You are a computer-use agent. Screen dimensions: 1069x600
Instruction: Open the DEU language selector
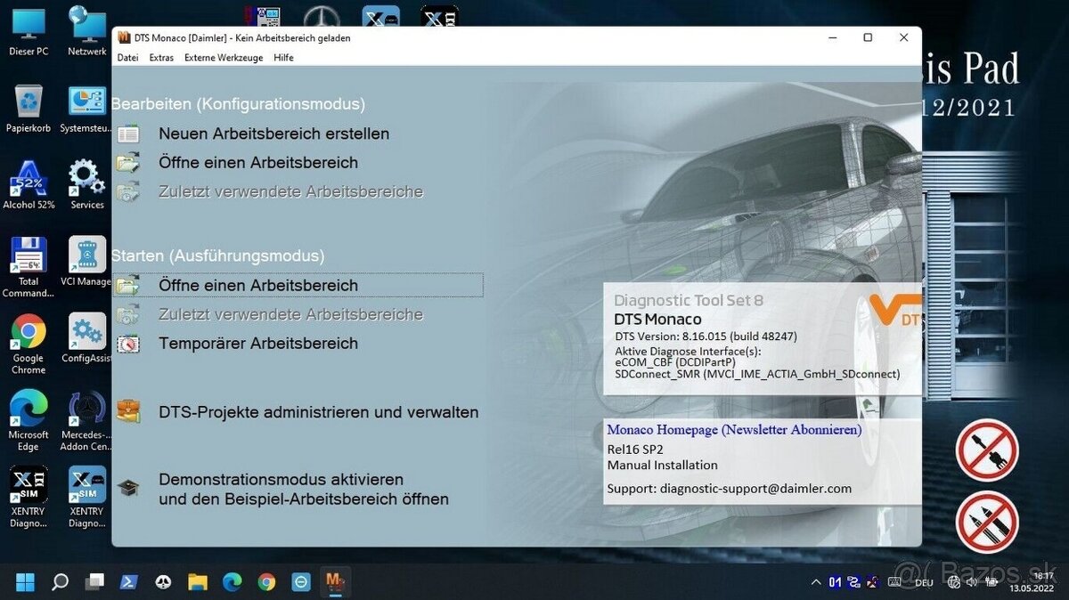(x=924, y=581)
